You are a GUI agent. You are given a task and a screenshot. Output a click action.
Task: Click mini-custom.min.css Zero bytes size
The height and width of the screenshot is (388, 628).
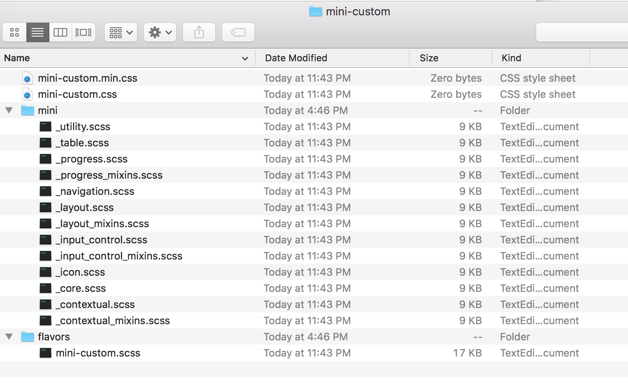pyautogui.click(x=456, y=78)
